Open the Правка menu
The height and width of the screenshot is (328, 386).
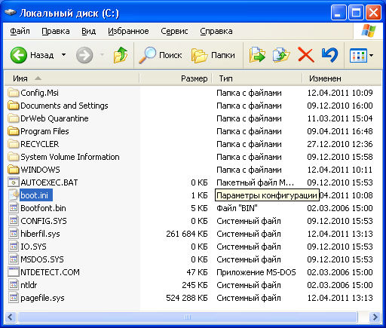click(x=56, y=31)
